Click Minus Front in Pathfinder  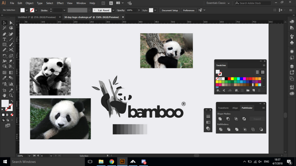pos(228,119)
